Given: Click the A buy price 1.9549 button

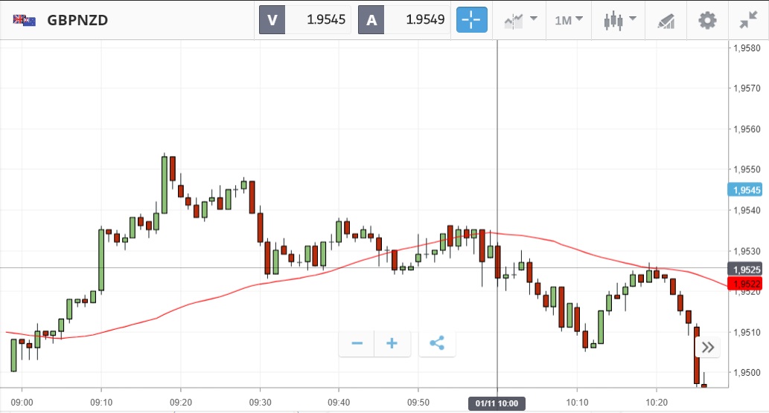Looking at the screenshot, I should pyautogui.click(x=404, y=20).
